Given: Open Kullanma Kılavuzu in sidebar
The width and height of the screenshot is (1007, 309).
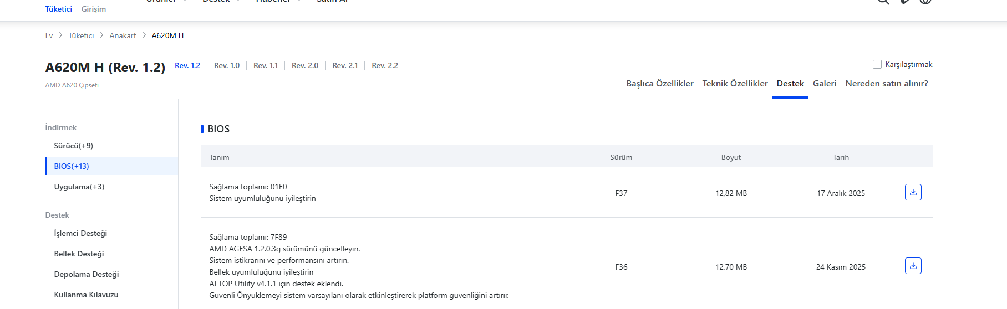Looking at the screenshot, I should [x=86, y=295].
